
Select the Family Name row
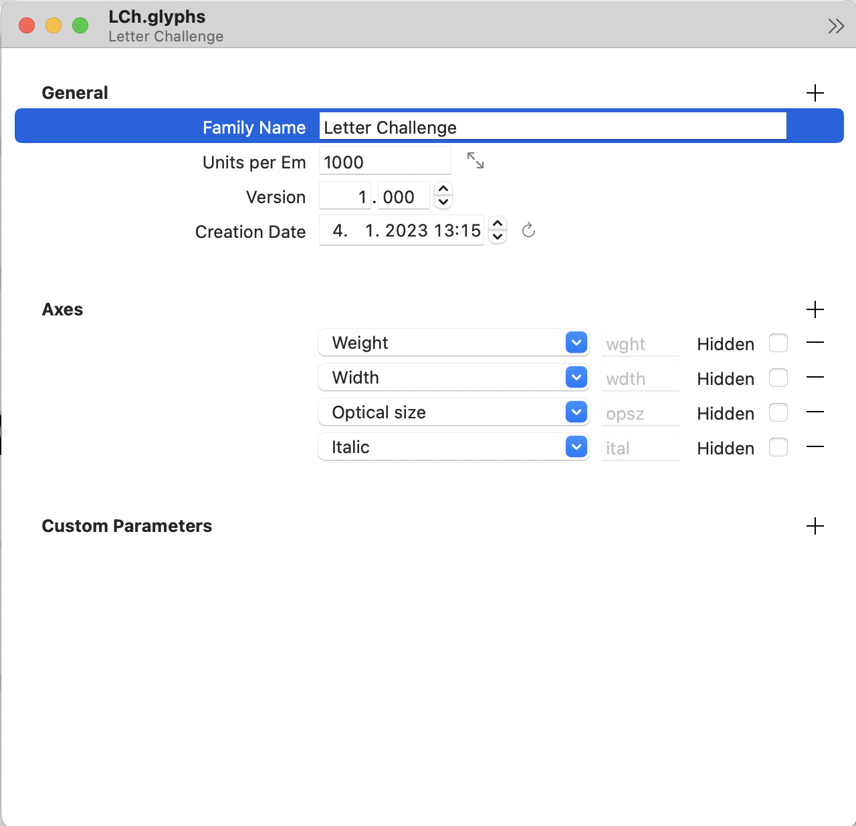[254, 127]
